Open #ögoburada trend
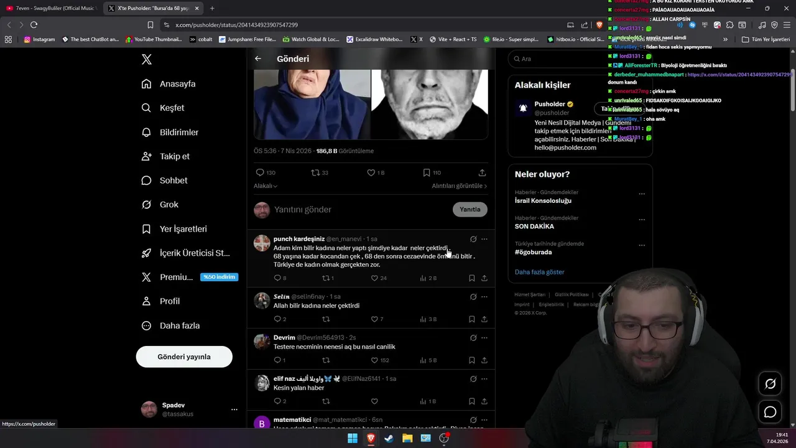Viewport: 796px width, 448px height. click(534, 252)
